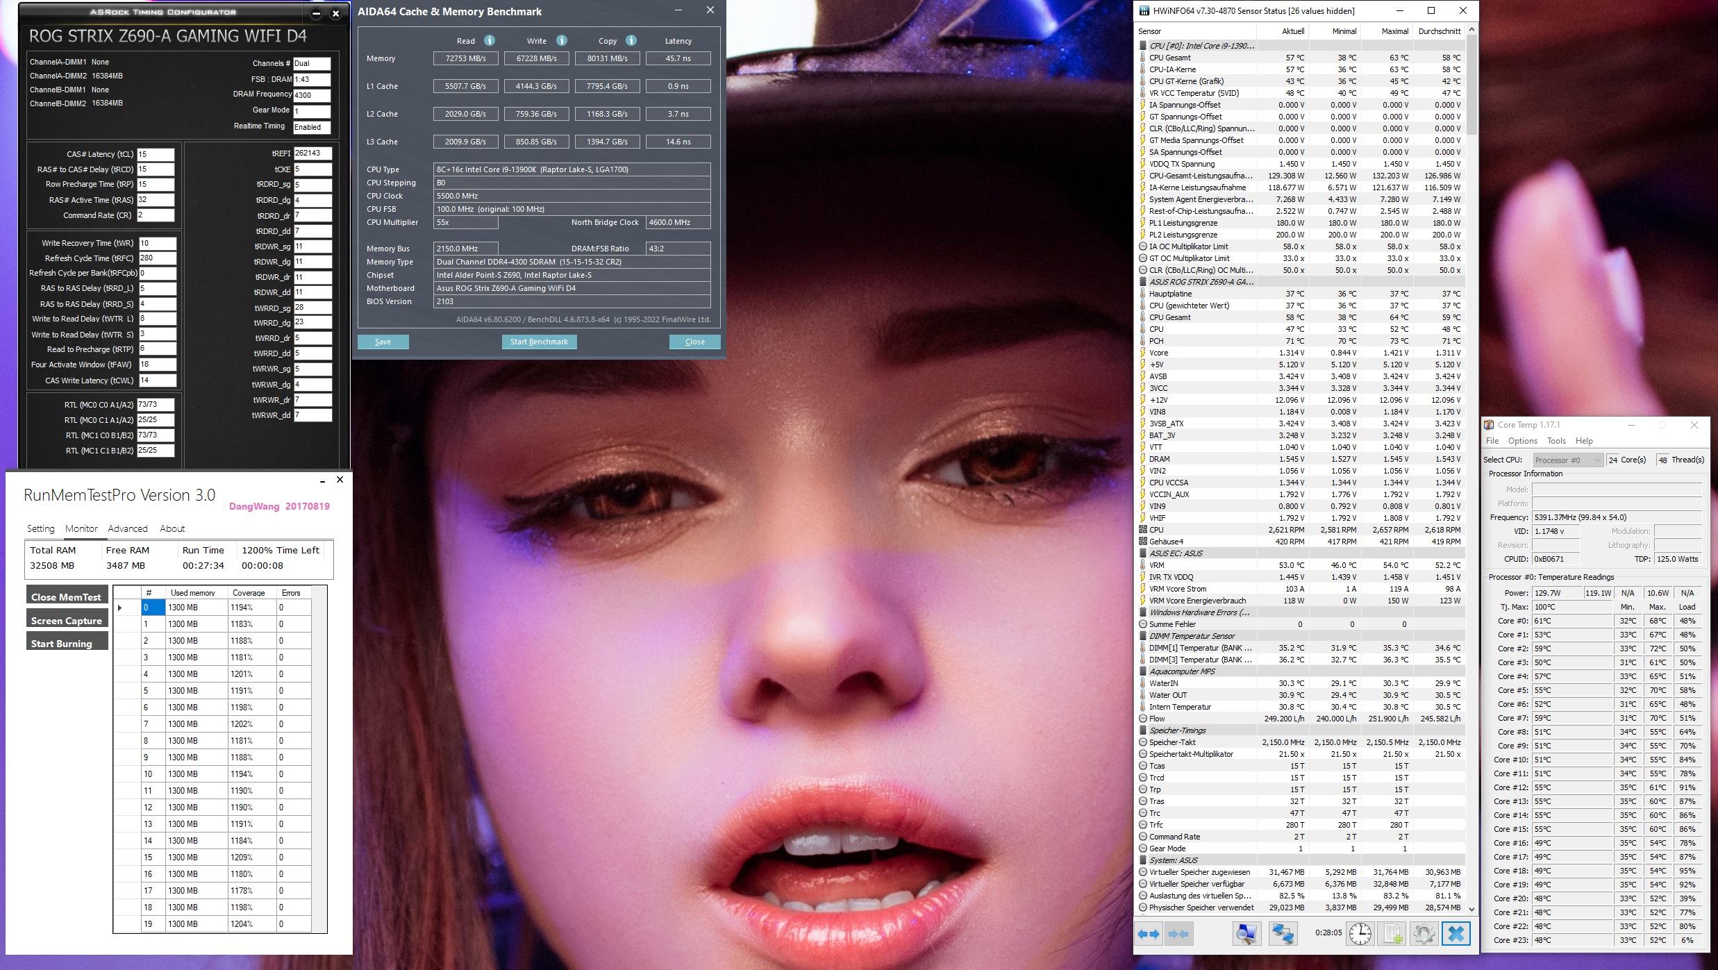
Task: Click AIDA64 Save button
Action: [x=383, y=342]
